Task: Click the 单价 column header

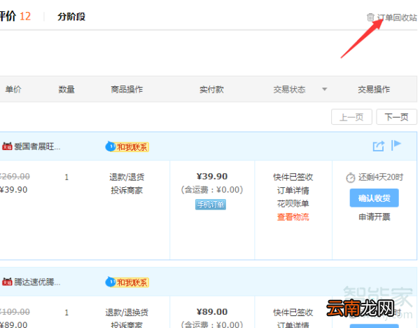Action: coord(13,89)
